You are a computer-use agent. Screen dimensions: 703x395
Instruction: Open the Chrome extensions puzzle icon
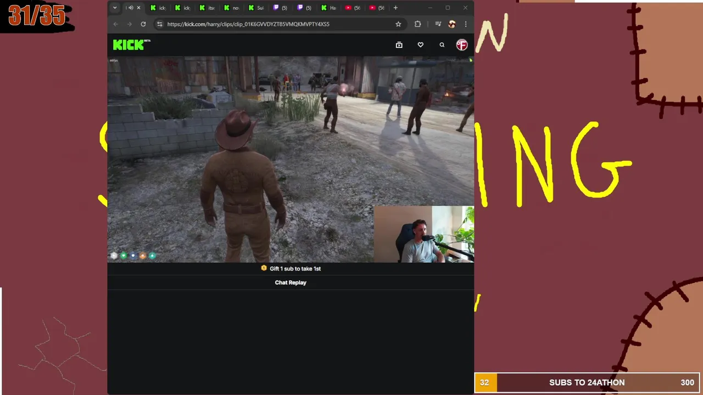coord(417,24)
